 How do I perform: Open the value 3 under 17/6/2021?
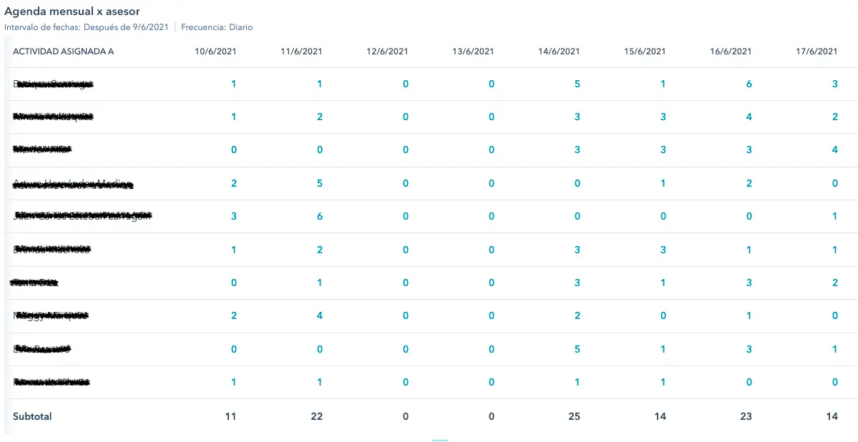pos(834,84)
